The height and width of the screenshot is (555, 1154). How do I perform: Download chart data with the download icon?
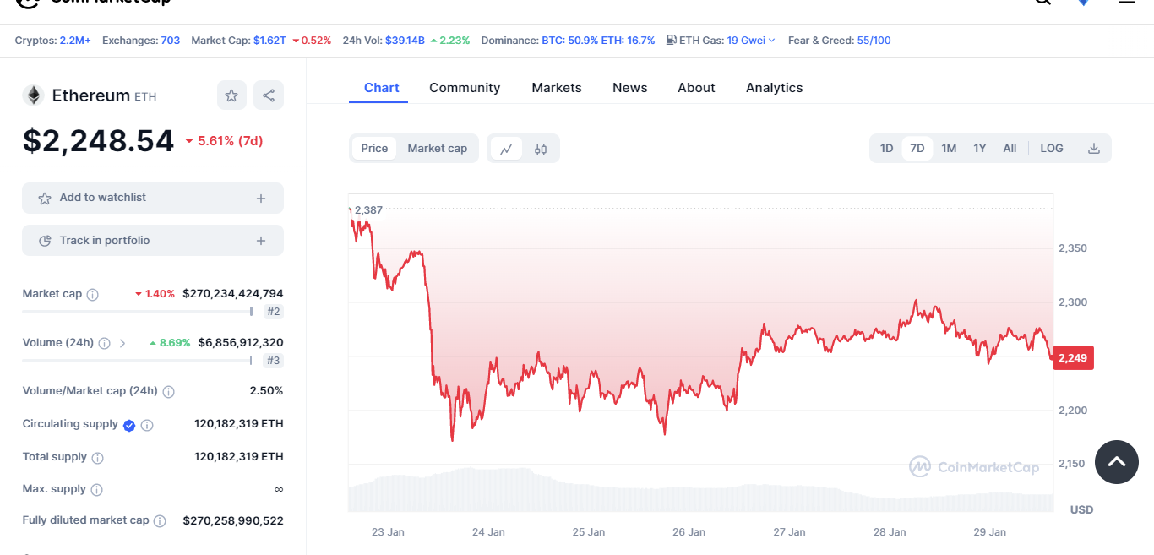[1094, 149]
